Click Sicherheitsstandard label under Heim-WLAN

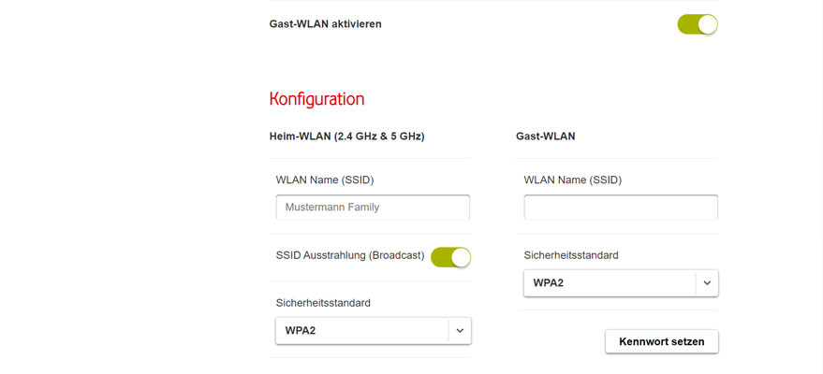pyautogui.click(x=323, y=303)
